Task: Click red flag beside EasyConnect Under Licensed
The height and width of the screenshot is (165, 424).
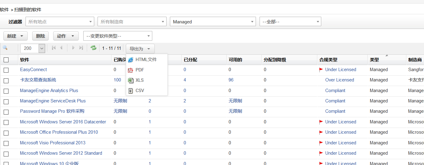Action: 321,70
